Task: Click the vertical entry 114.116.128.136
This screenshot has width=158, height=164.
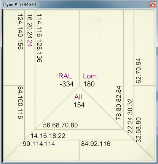Action: click(39, 38)
